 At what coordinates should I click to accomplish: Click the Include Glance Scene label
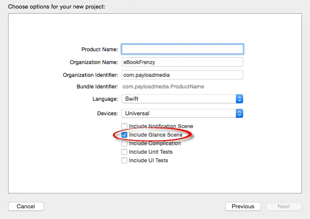(x=156, y=135)
